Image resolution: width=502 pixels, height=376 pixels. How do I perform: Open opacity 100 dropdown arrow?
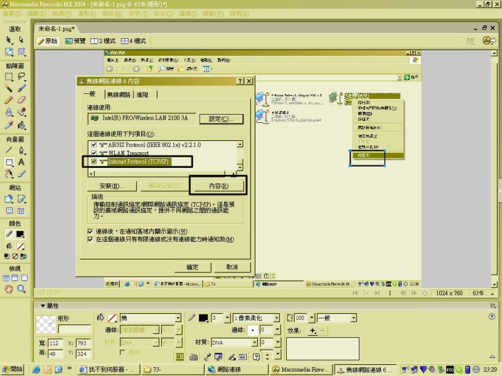pyautogui.click(x=311, y=318)
